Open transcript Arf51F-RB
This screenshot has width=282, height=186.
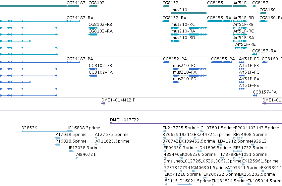click(x=243, y=25)
